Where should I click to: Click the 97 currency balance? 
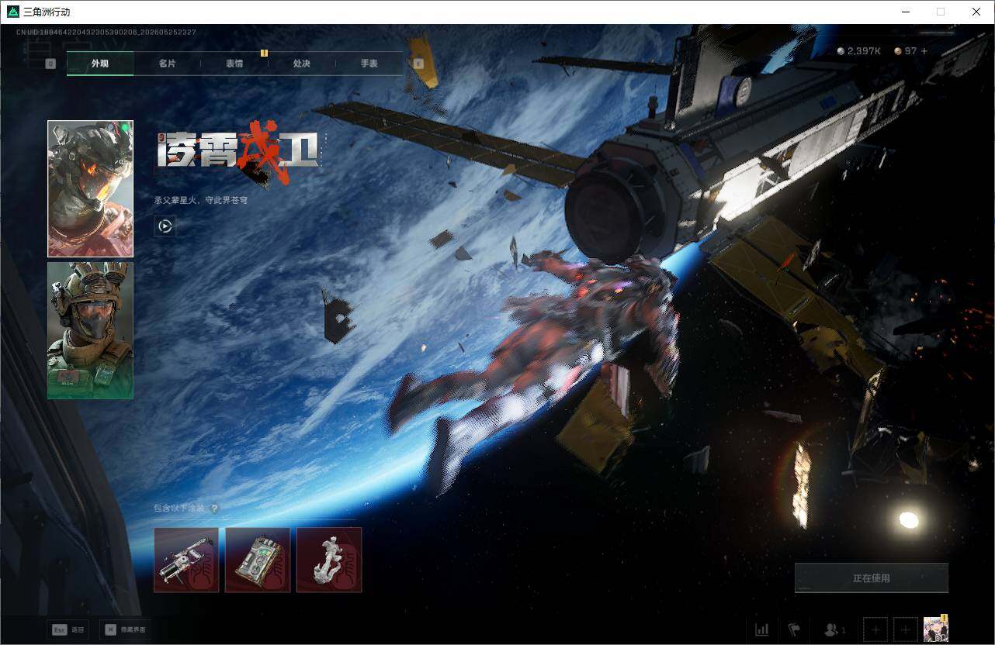(905, 51)
